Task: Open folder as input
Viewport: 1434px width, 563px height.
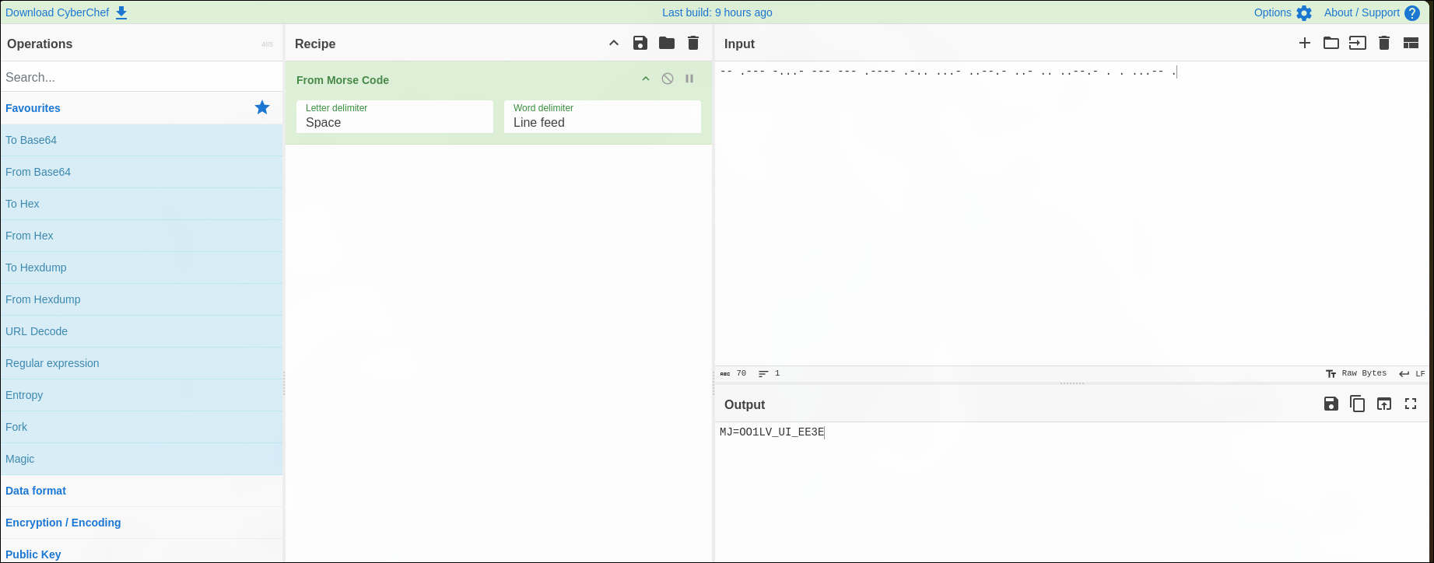Action: [1331, 44]
